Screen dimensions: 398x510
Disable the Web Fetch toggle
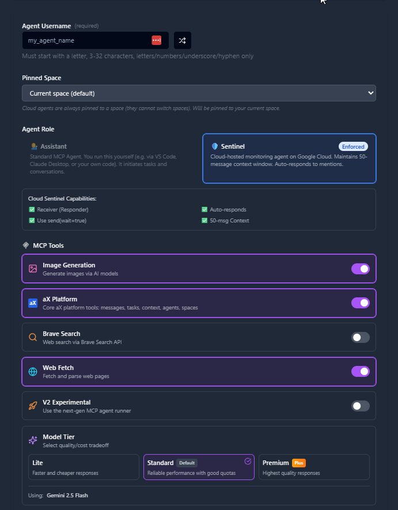[360, 371]
